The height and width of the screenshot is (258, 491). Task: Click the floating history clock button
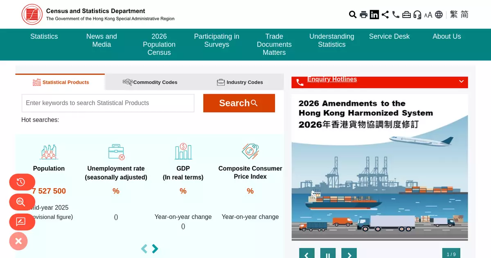[22, 182]
